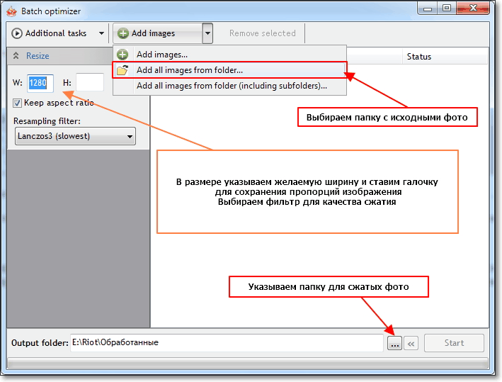
Task: Click the Resize panel title
Action: pyautogui.click(x=38, y=56)
